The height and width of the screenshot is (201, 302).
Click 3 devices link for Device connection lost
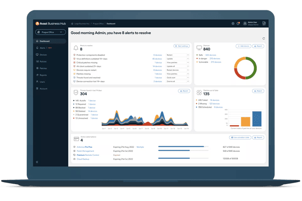[158, 81]
